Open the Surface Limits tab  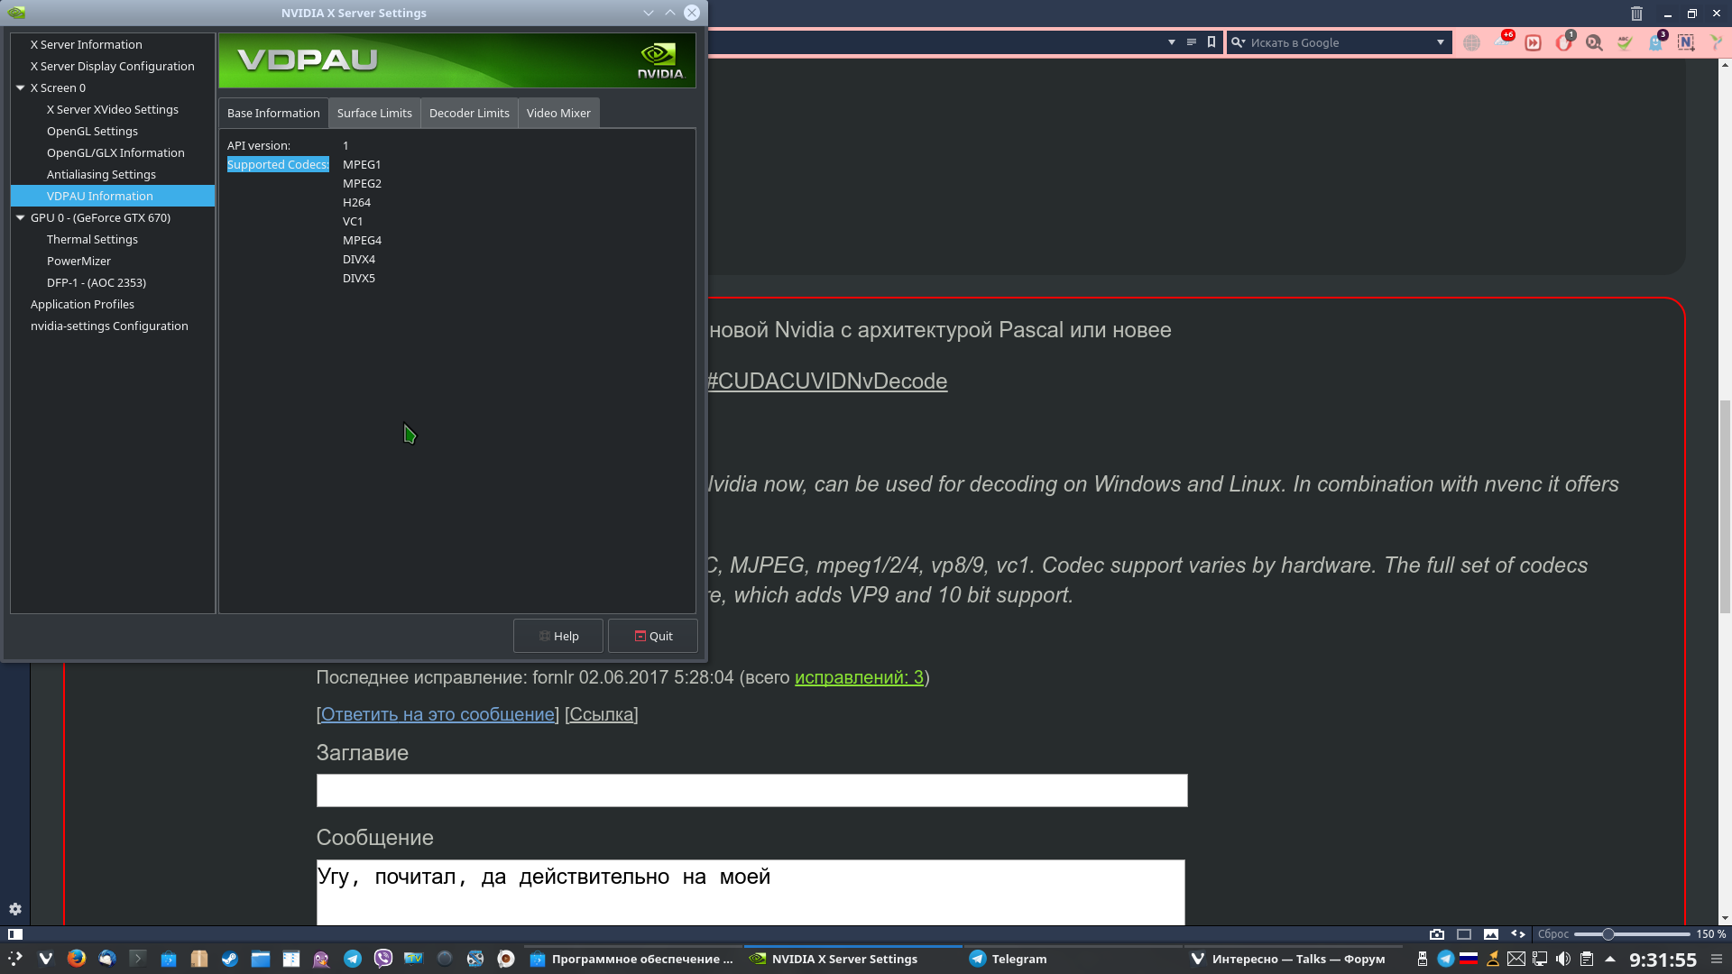pos(374,113)
